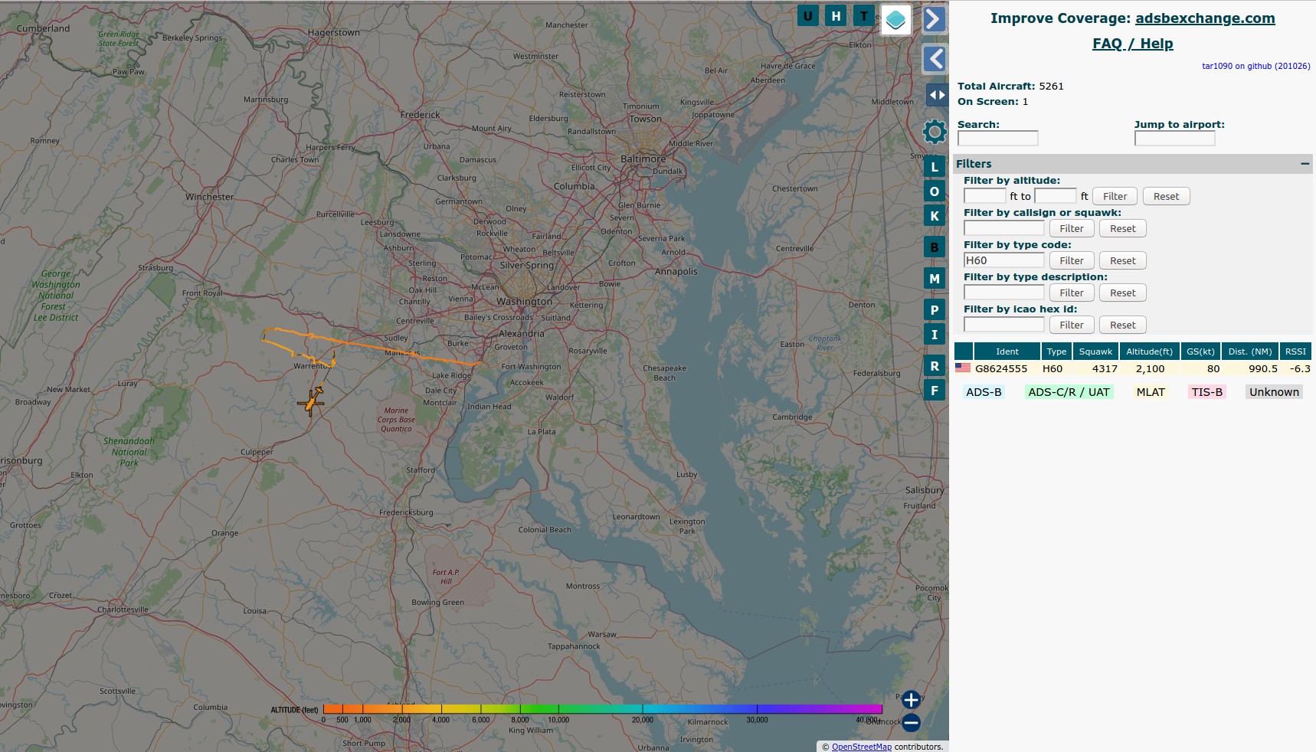This screenshot has height=752, width=1316.
Task: Open settings gear icon
Action: 935,132
